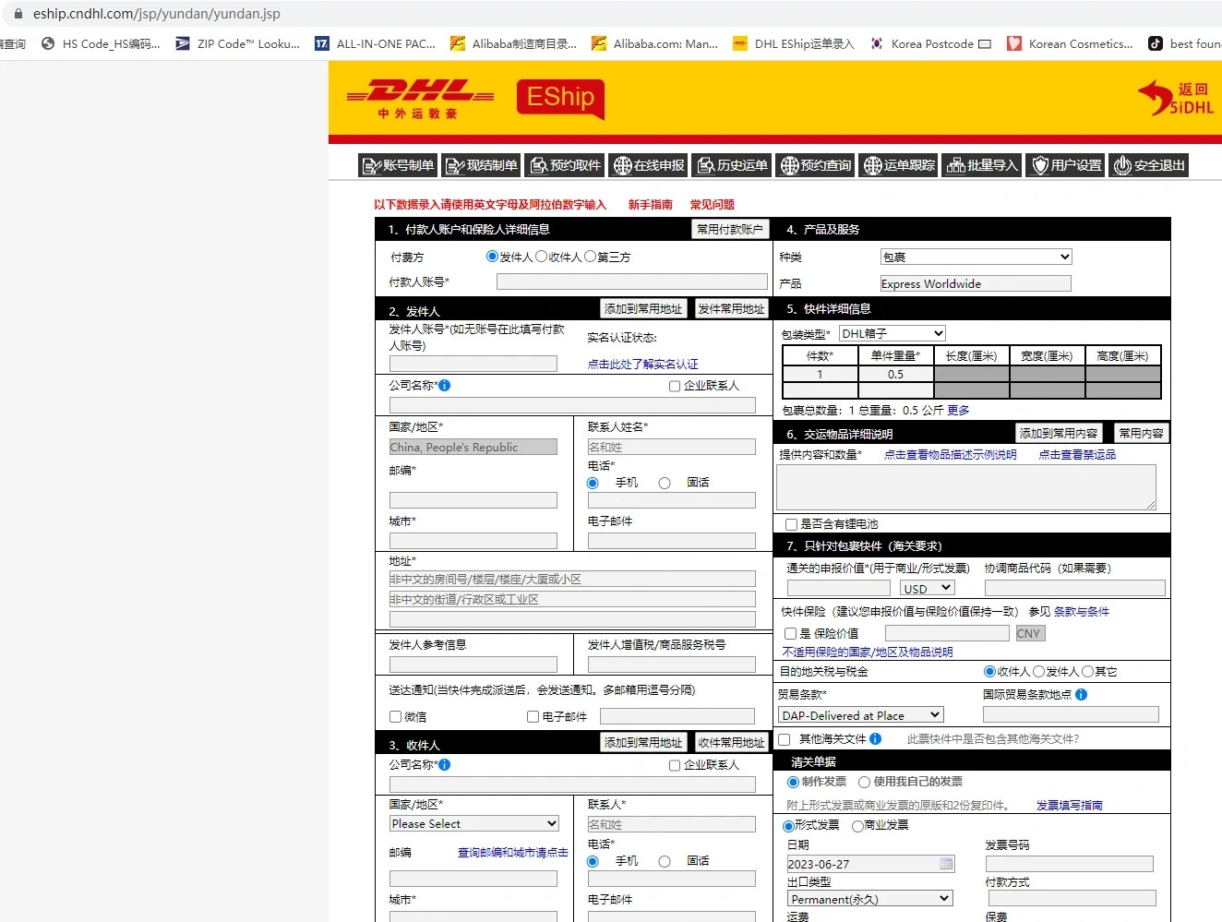The height and width of the screenshot is (922, 1222).
Task: Click 提供内容和数量 description textarea
Action: click(x=966, y=486)
